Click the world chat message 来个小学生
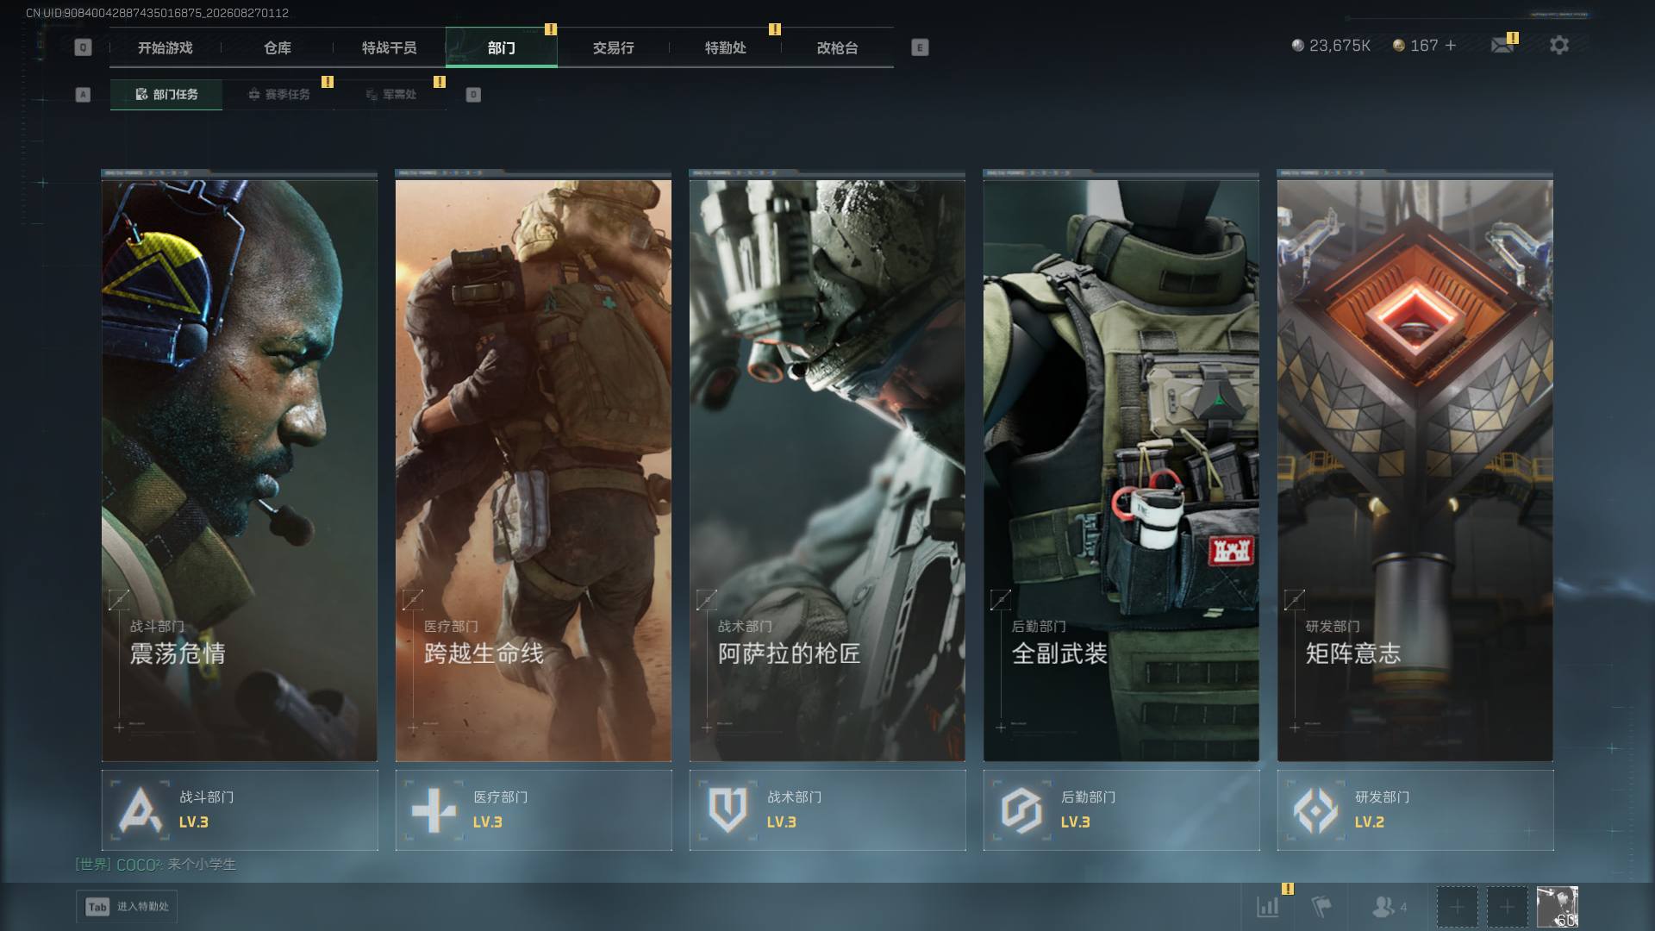The image size is (1655, 931). click(202, 864)
